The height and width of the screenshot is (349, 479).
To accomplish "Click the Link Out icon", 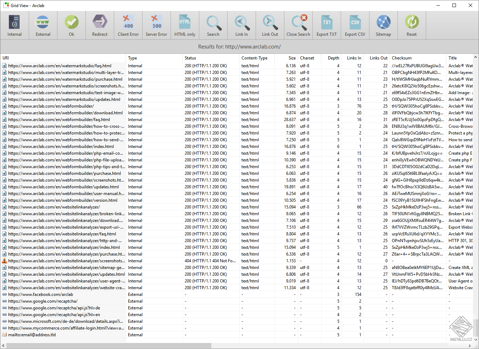I will click(270, 21).
